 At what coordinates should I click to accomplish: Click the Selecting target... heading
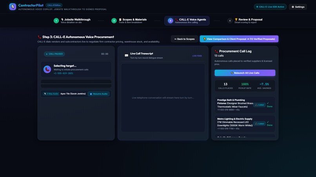point(65,66)
